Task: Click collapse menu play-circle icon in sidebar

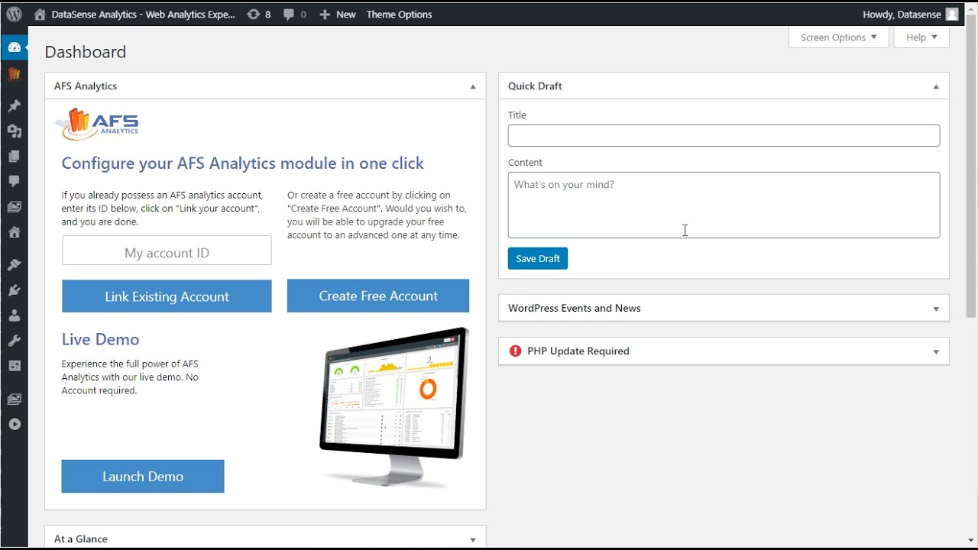Action: (x=14, y=424)
